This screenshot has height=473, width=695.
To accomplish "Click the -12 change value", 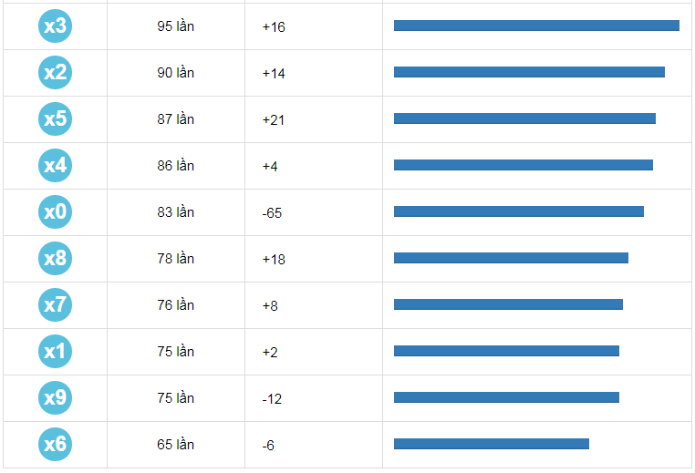I will tap(272, 399).
